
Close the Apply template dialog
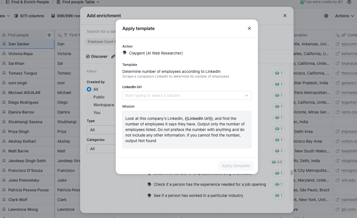coord(249,28)
